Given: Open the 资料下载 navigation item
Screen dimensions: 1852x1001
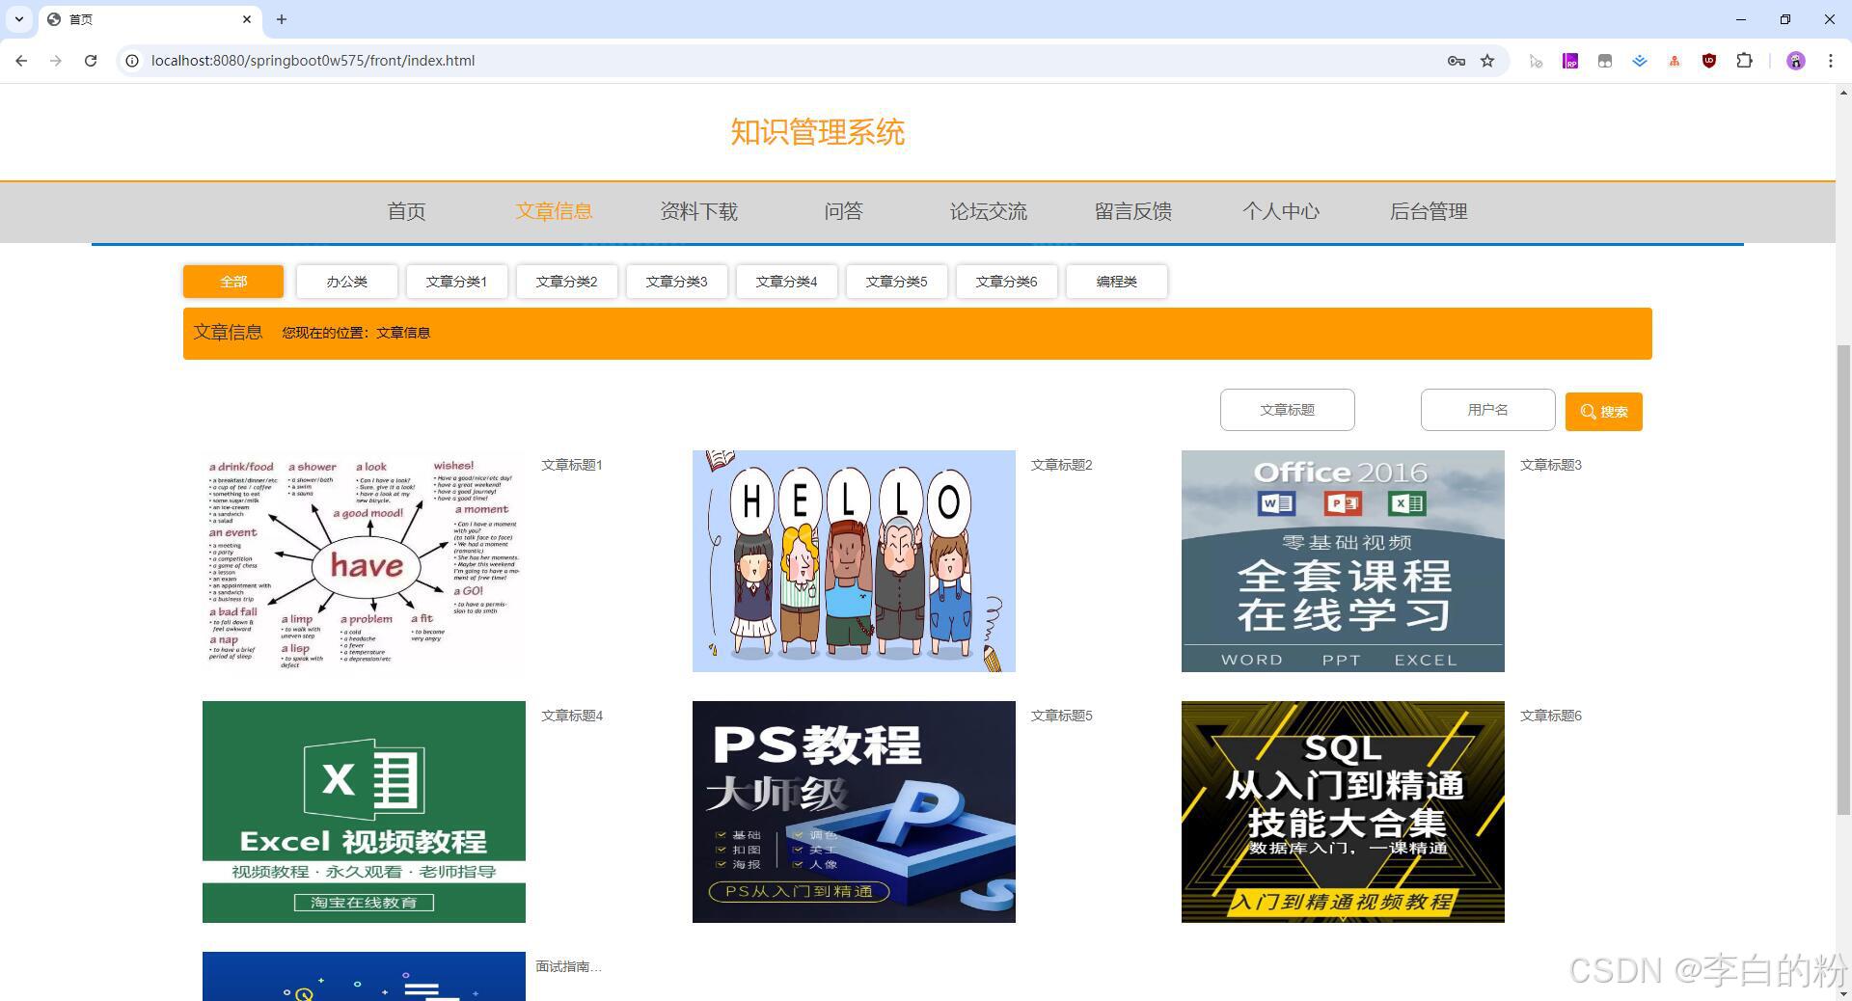Looking at the screenshot, I should pyautogui.click(x=698, y=211).
